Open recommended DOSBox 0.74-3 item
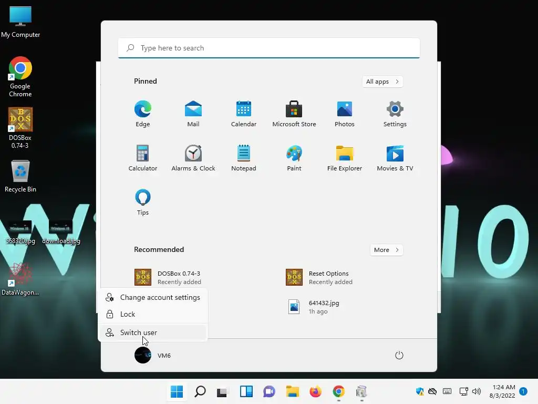538x404 pixels. point(168,277)
